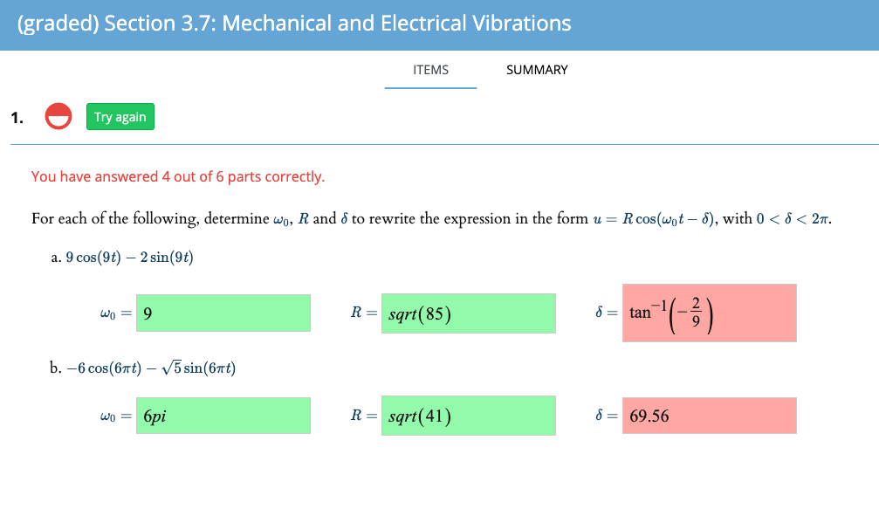Select the incorrect δ answer with tan⁻¹(−2/9)
The width and height of the screenshot is (879, 516).
(x=709, y=312)
